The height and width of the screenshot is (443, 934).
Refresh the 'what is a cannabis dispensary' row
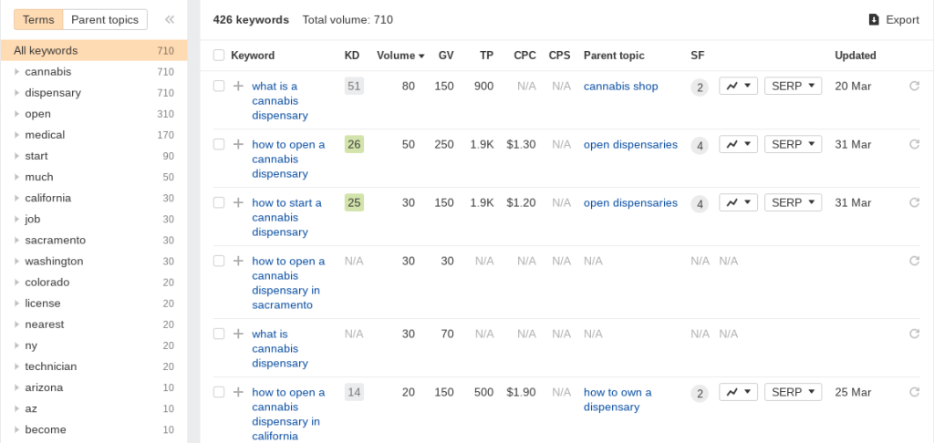tap(914, 86)
